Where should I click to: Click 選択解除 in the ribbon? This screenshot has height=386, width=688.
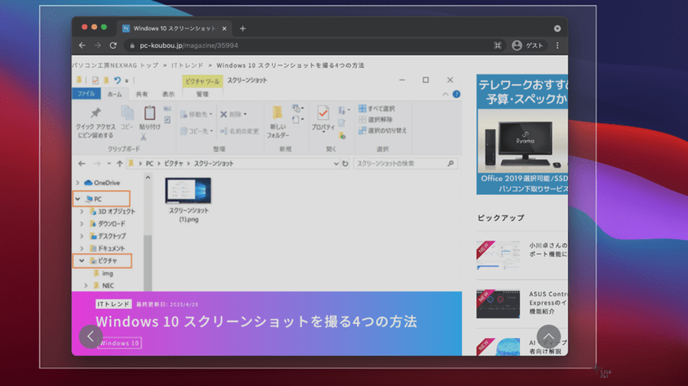tap(375, 119)
